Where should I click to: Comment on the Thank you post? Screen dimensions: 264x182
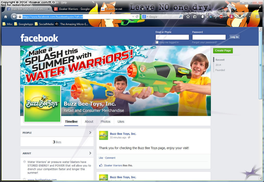tap(110, 158)
